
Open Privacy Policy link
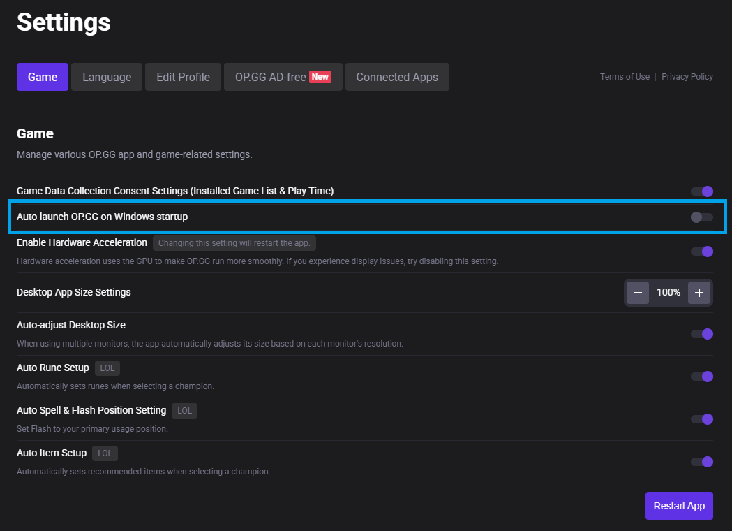pyautogui.click(x=687, y=77)
